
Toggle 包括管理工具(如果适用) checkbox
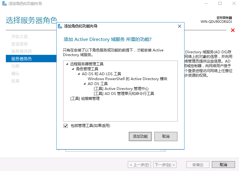click(66, 126)
